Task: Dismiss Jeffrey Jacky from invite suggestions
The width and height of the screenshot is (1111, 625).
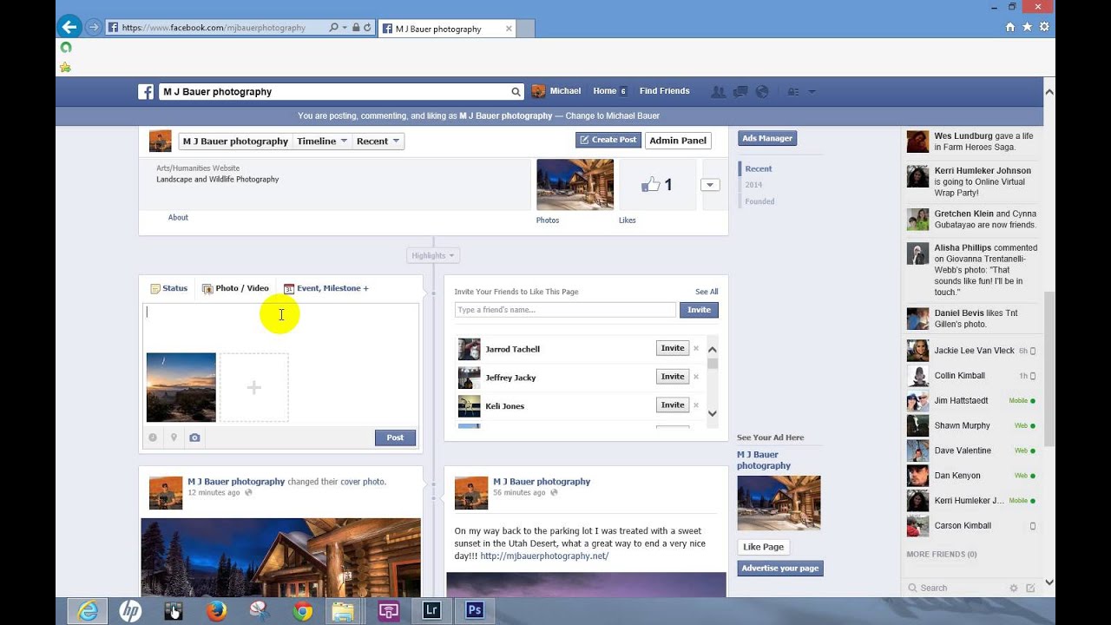Action: coord(695,377)
